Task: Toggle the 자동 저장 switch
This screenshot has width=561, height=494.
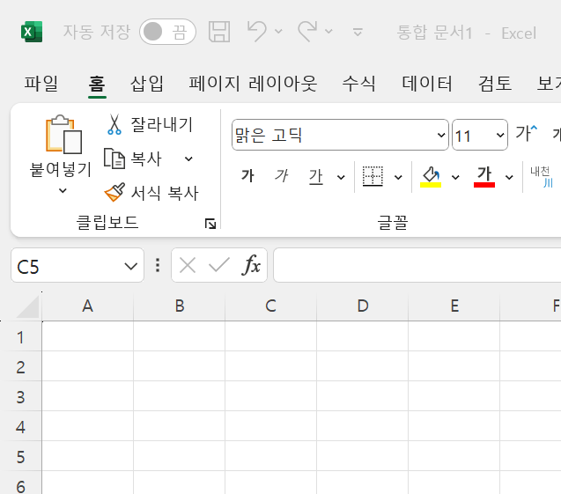Action: [x=167, y=32]
